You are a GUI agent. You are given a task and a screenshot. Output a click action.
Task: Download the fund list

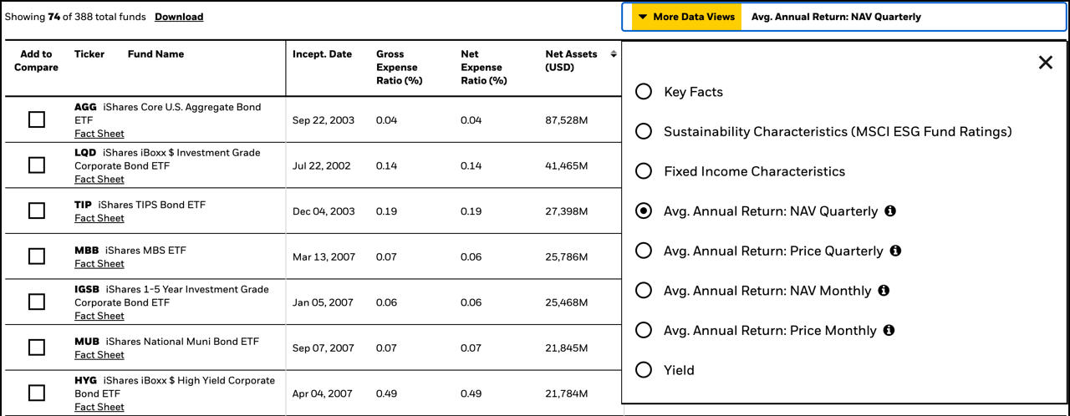[x=179, y=17]
